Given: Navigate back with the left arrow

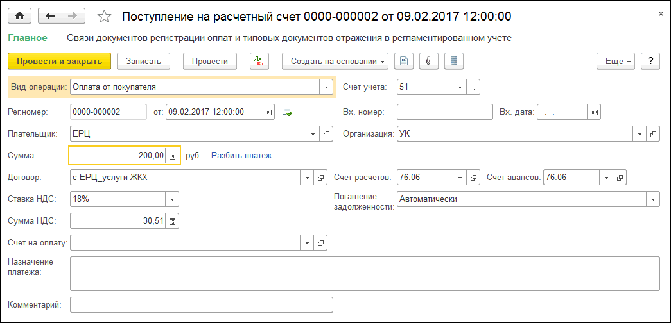Looking at the screenshot, I should pos(51,15).
